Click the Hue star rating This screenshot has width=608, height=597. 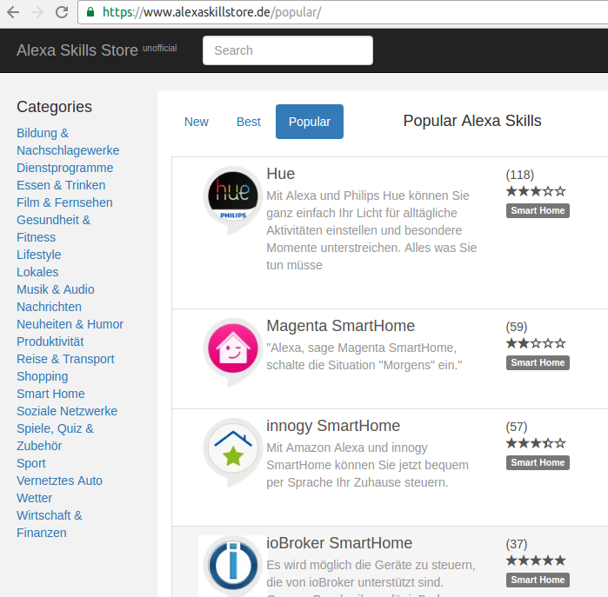point(536,191)
